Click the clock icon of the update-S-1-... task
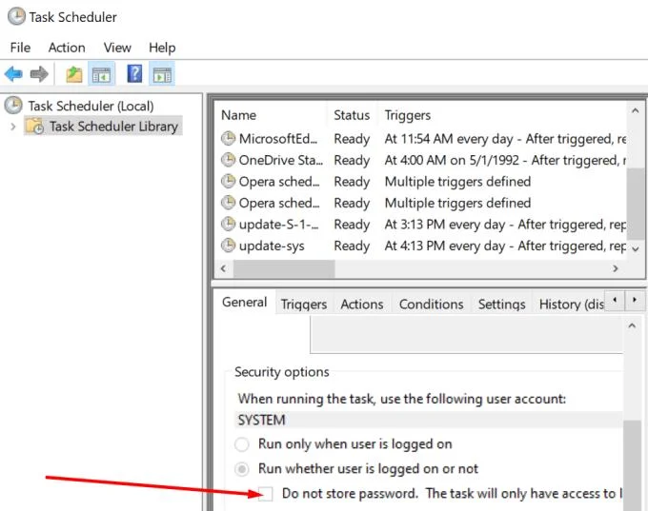648x511 pixels. 228,225
